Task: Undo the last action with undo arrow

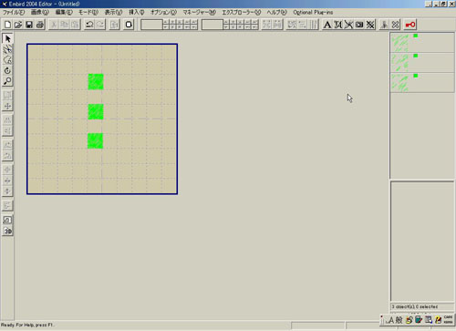Action: [x=89, y=25]
